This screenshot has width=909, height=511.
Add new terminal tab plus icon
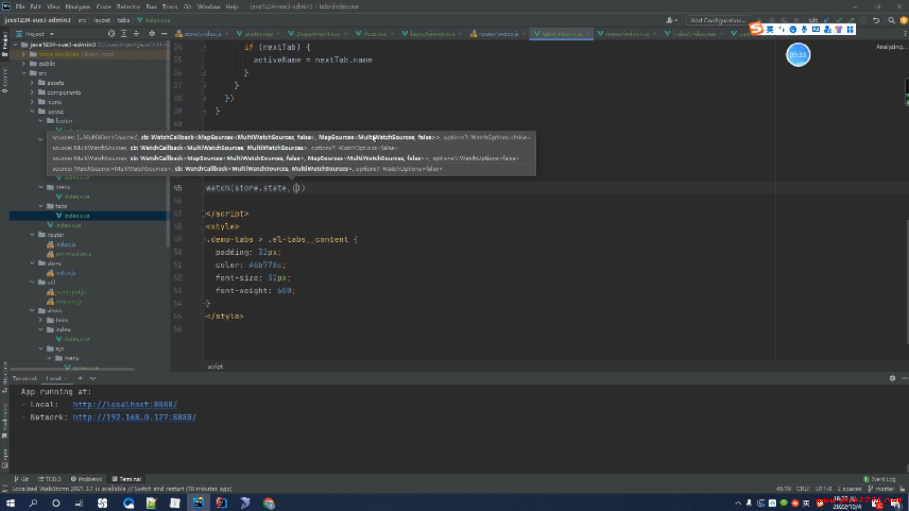coord(80,379)
